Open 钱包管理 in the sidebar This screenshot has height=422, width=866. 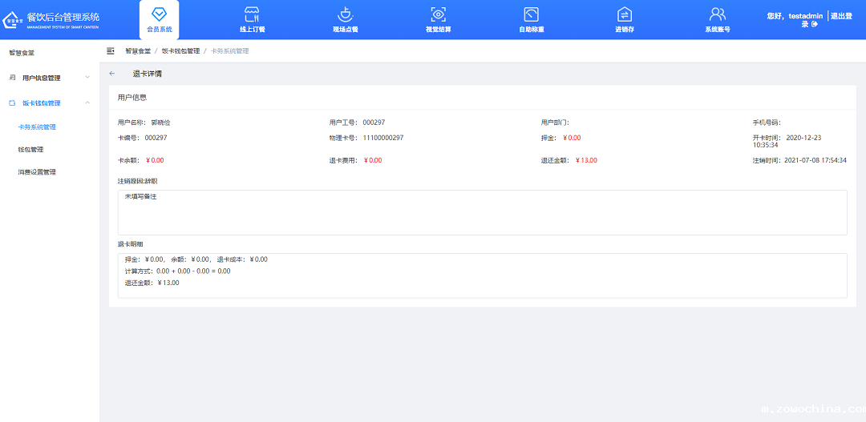pos(30,150)
